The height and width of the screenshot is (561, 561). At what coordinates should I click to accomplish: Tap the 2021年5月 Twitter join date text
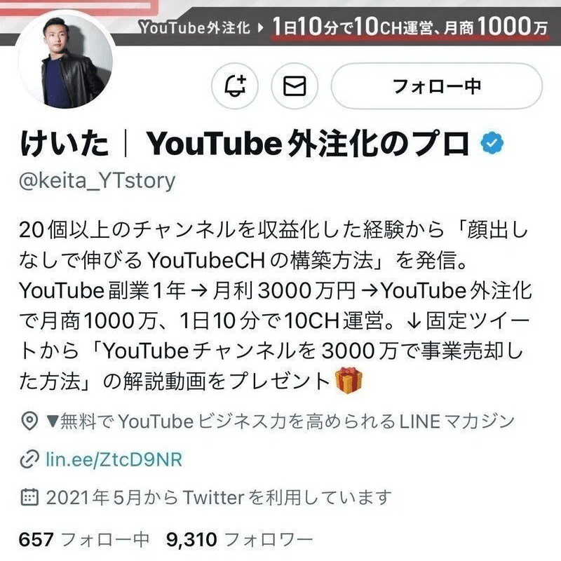[219, 497]
